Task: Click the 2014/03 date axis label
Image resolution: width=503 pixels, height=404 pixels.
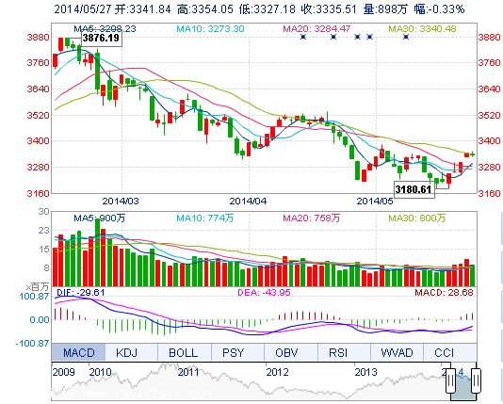Action: [121, 202]
